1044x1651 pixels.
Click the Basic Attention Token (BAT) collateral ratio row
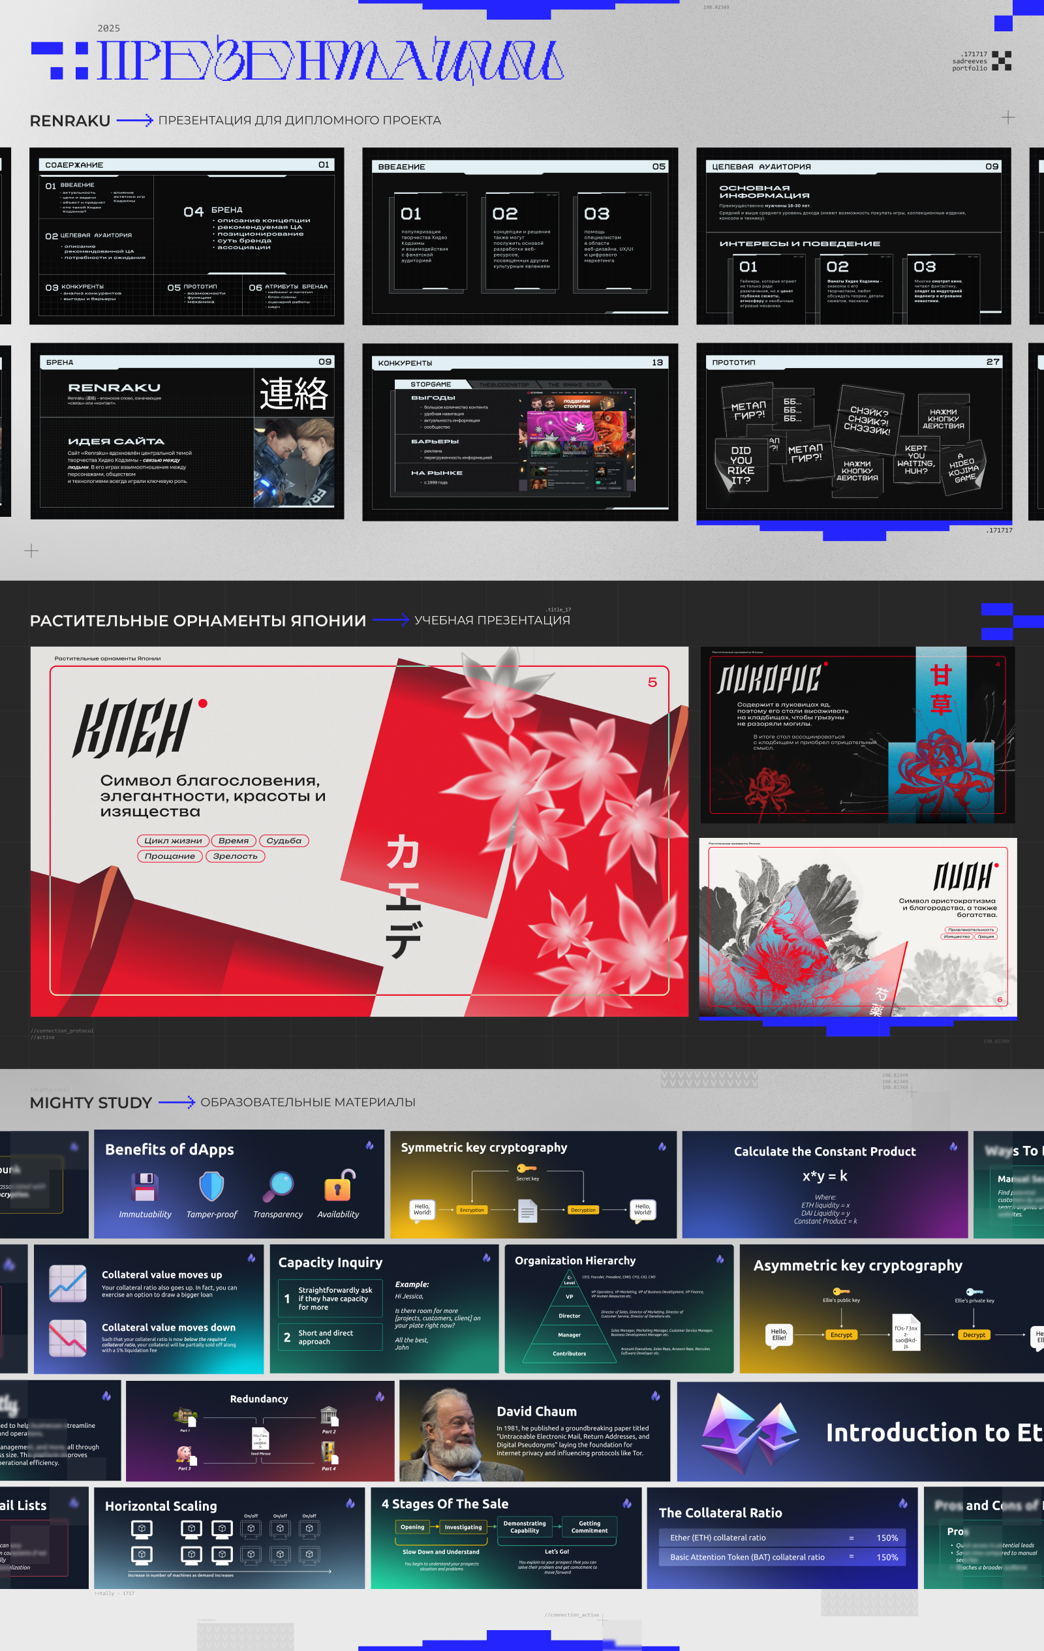coord(782,1557)
